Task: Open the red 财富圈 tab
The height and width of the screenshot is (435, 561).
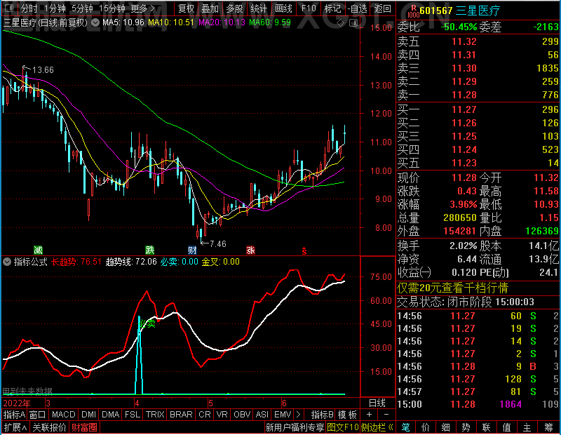Action: [84, 427]
